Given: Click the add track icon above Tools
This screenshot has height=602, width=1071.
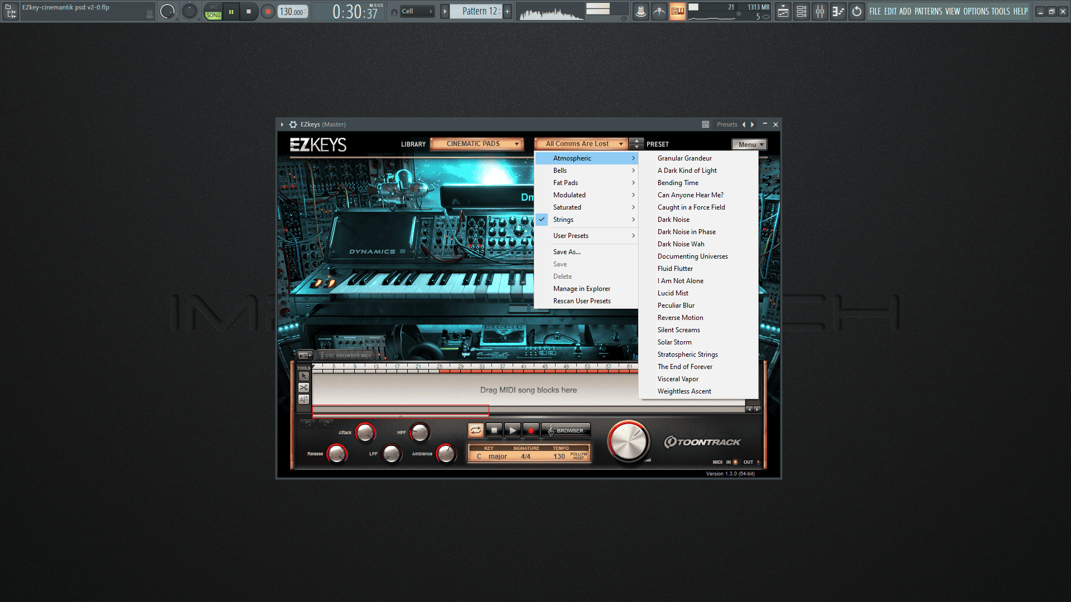Looking at the screenshot, I should point(305,355).
